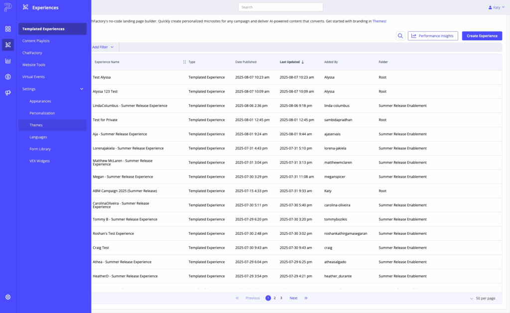Screen dimensions: 510x313
Task: Open the analytics bar chart icon
Action: coord(8,61)
